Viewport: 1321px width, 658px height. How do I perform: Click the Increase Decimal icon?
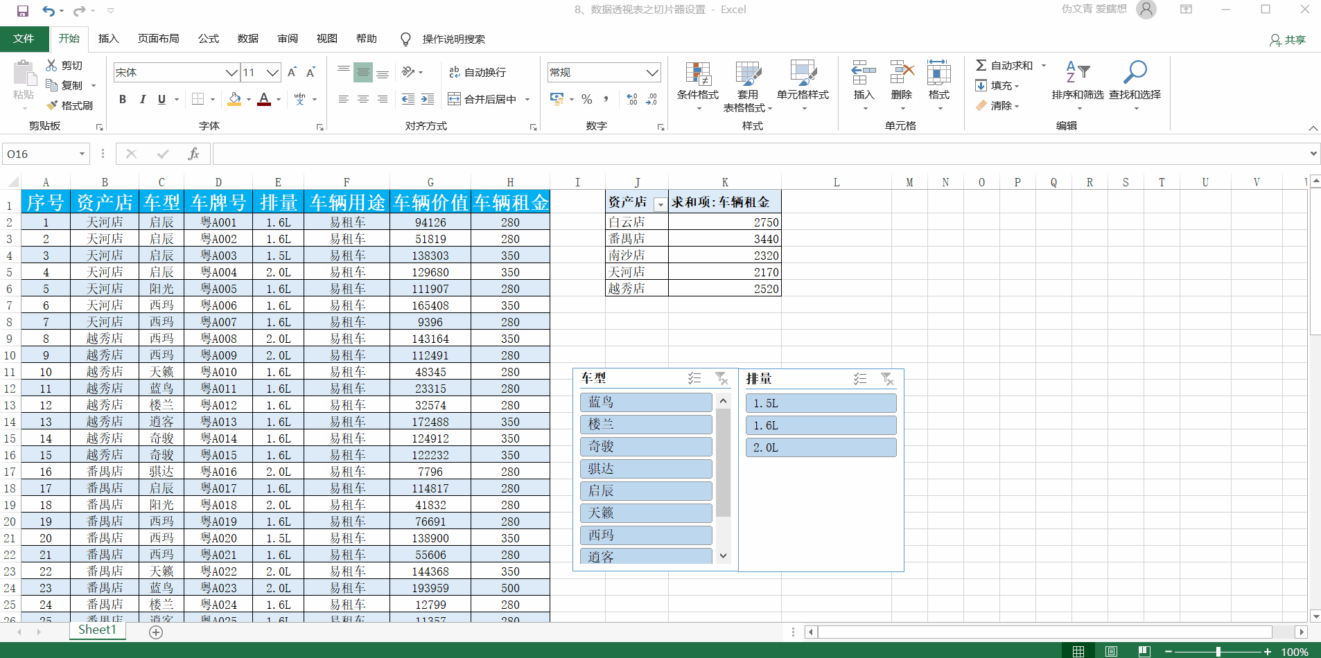631,99
